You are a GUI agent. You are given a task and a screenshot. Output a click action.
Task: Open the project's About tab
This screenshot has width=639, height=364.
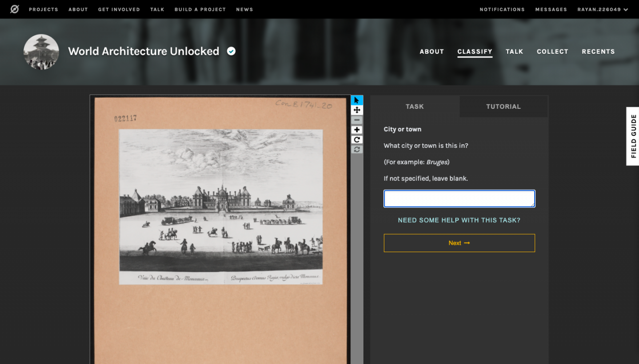pos(432,51)
